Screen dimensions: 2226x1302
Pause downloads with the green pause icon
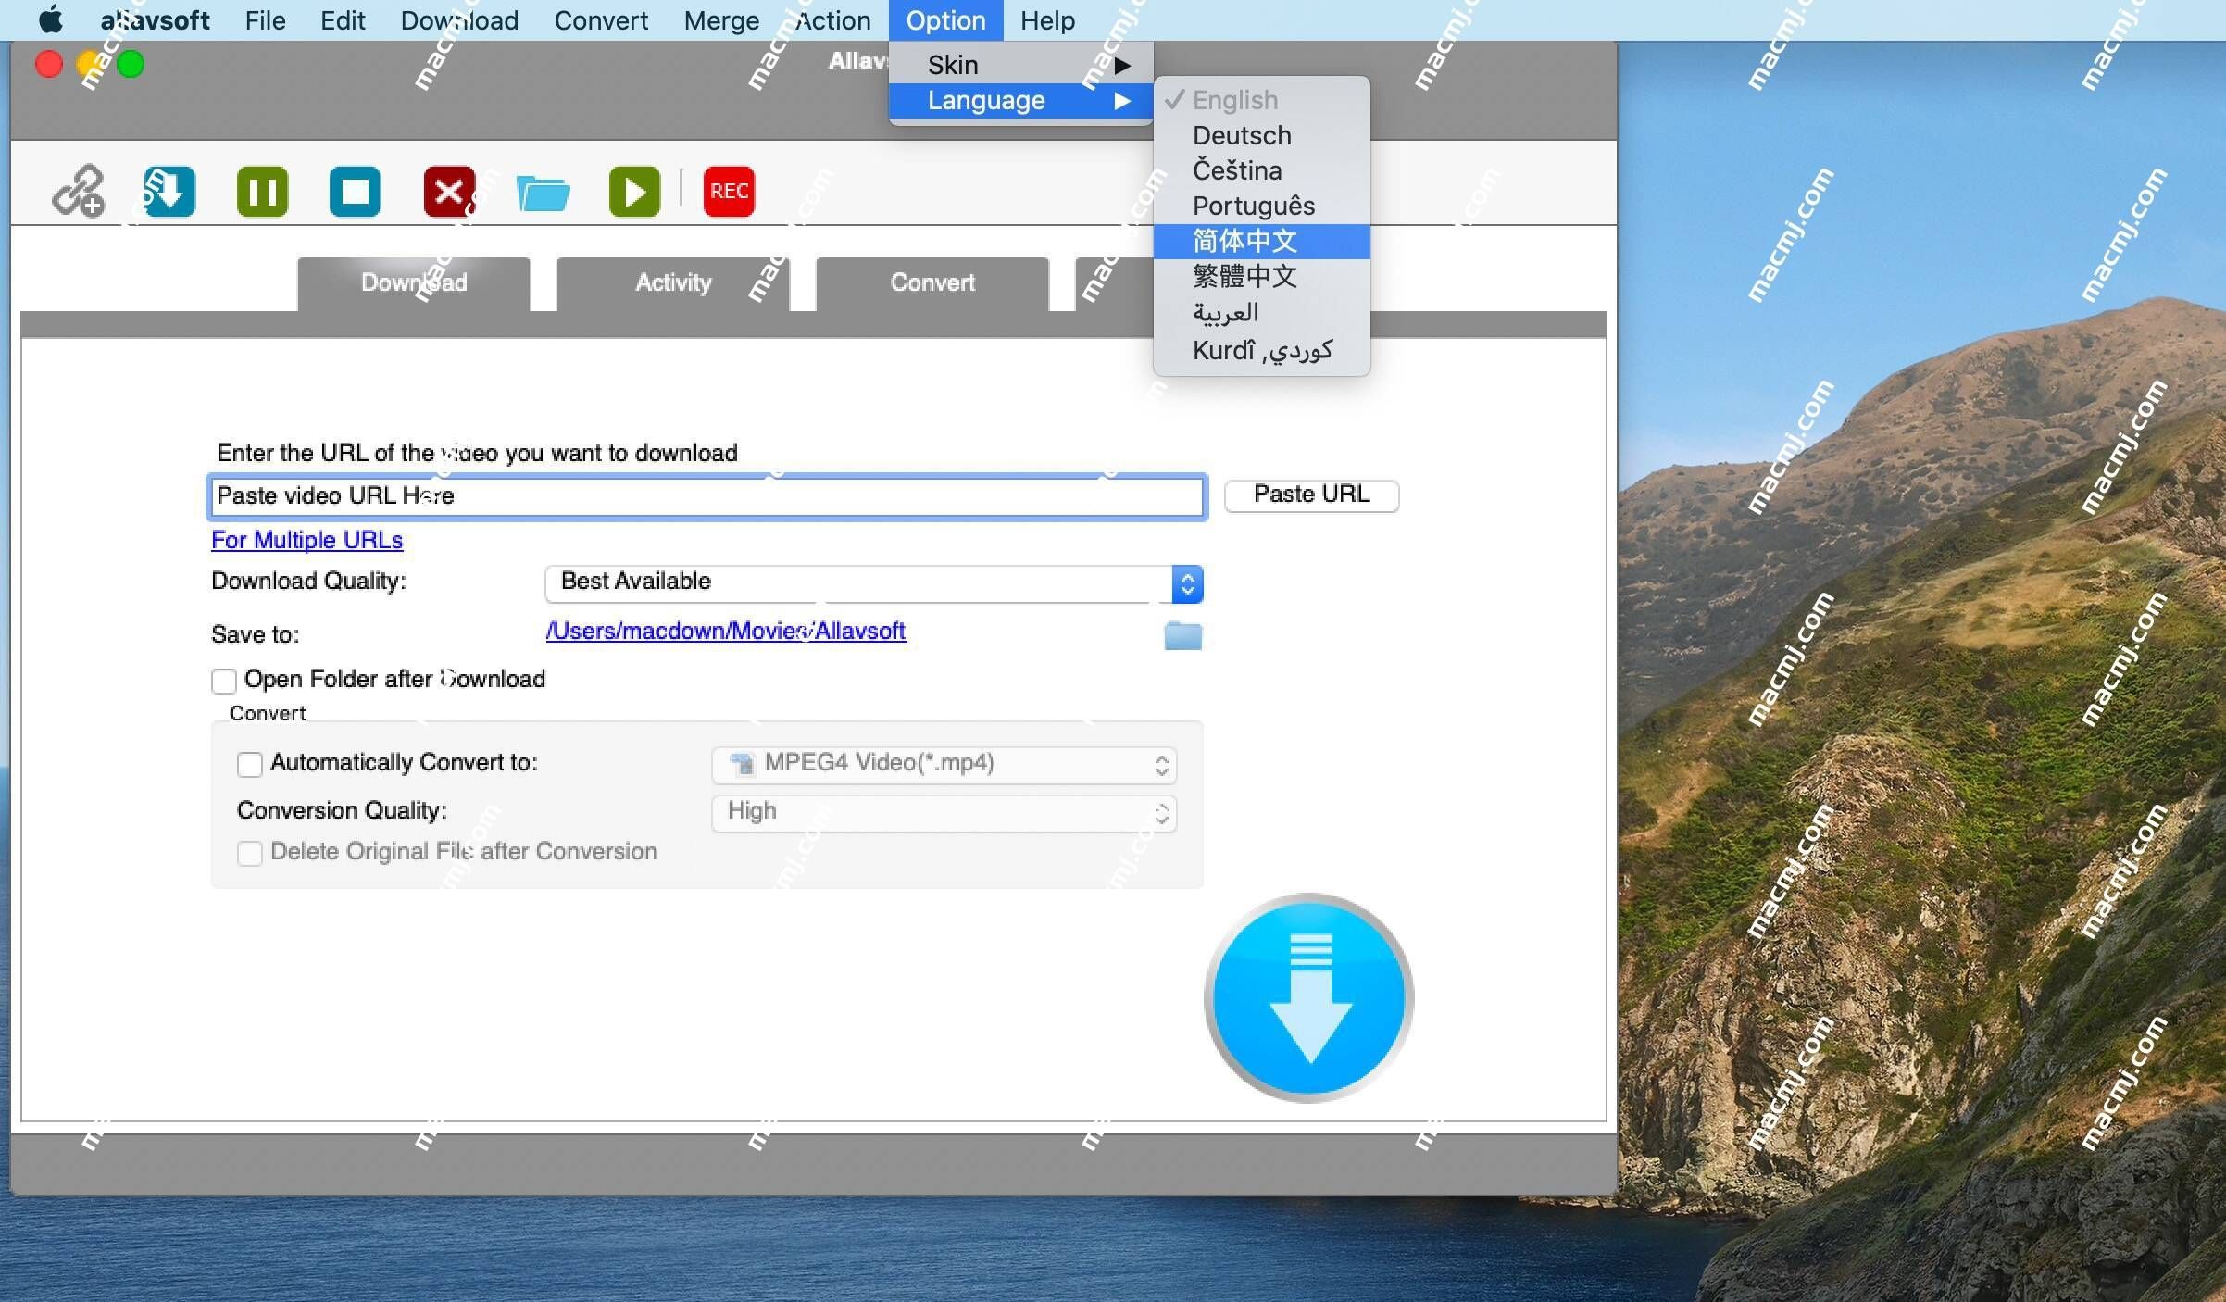click(x=263, y=192)
